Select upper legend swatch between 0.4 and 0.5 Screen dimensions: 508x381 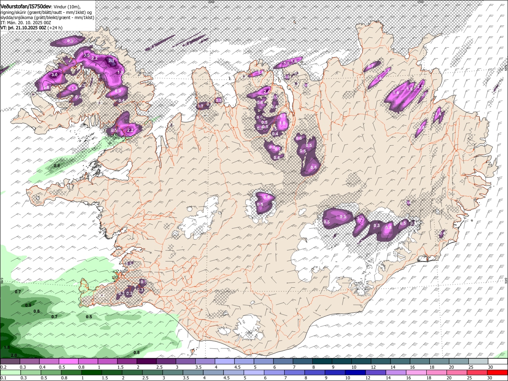pyautogui.click(x=49, y=361)
